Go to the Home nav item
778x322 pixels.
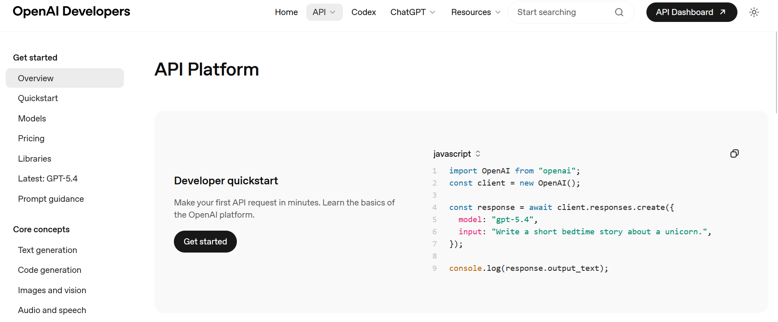286,12
